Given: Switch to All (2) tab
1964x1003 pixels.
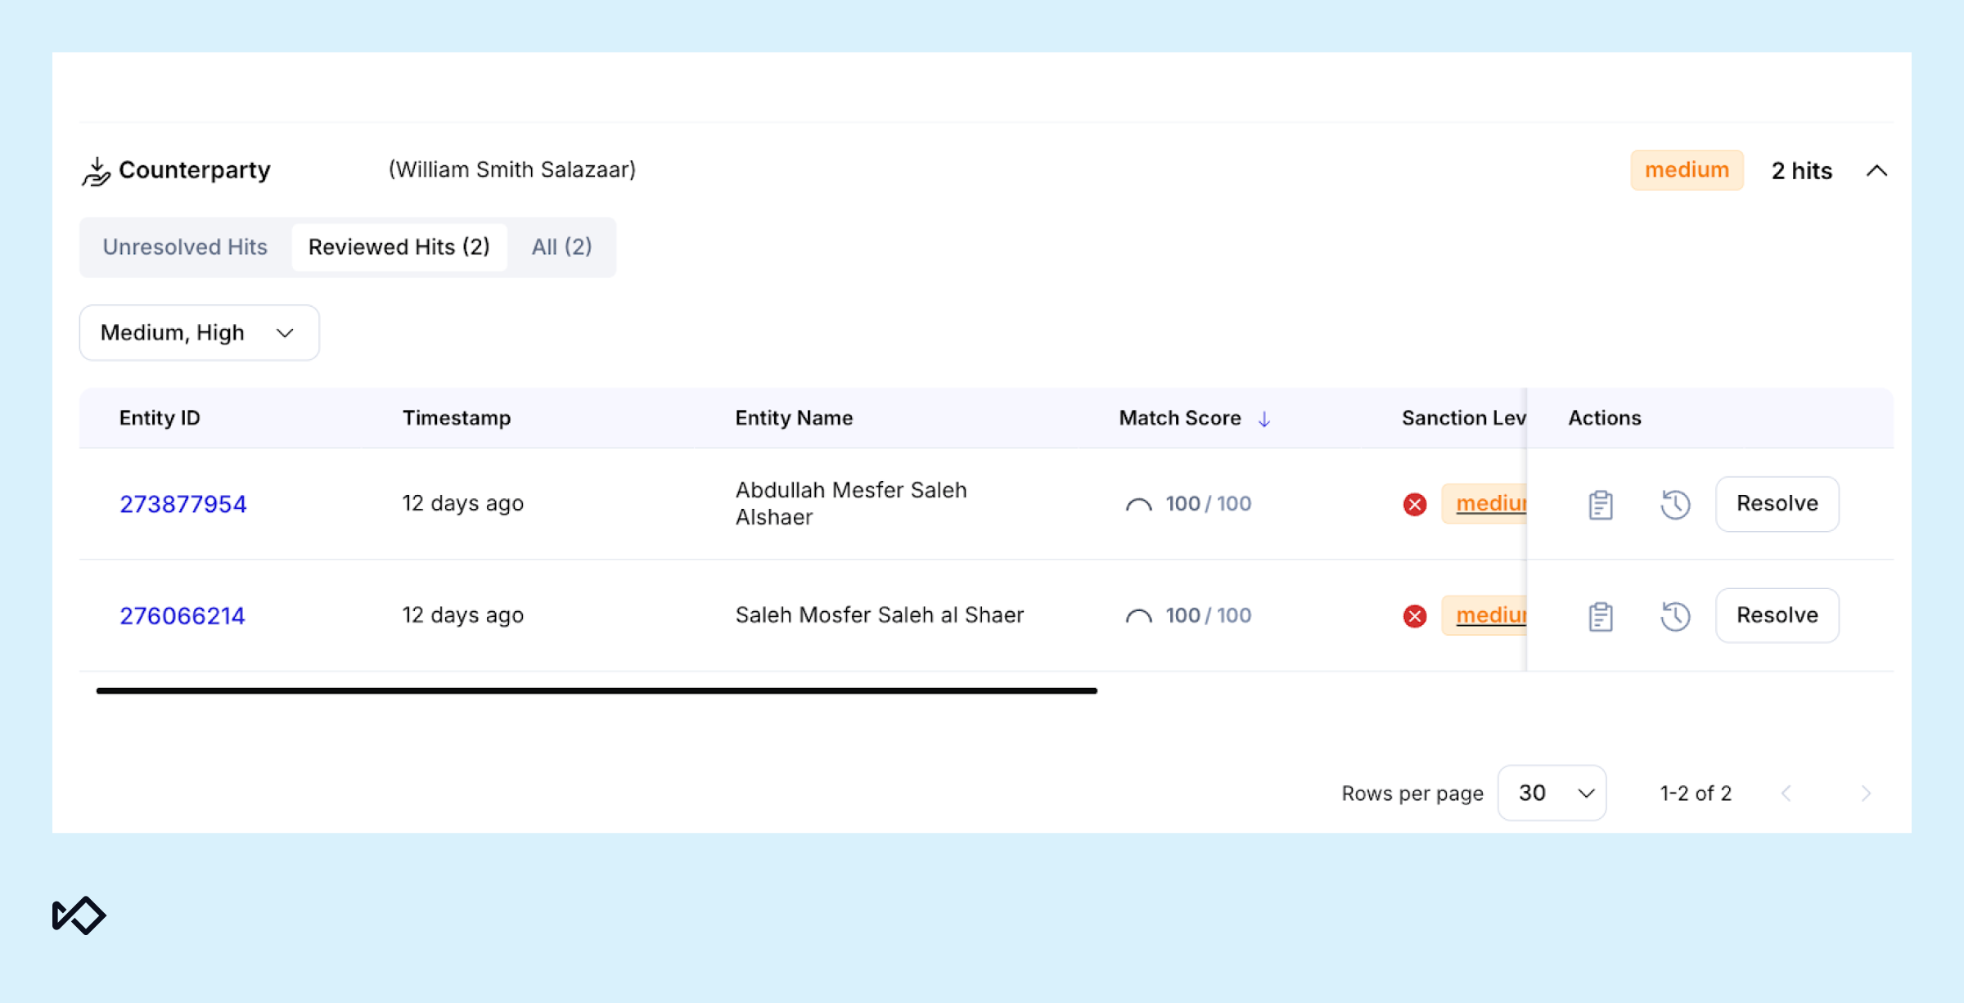Looking at the screenshot, I should (x=561, y=247).
